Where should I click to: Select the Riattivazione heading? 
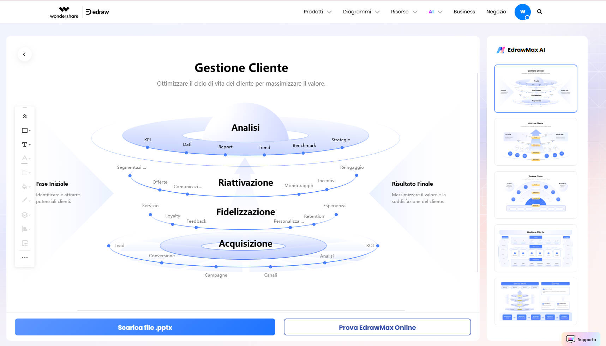[246, 183]
